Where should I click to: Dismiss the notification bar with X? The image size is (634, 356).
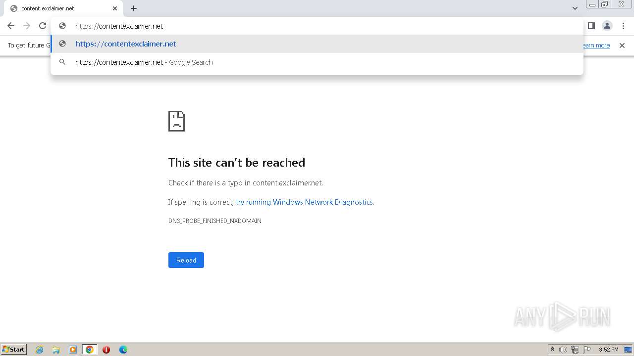coord(622,45)
